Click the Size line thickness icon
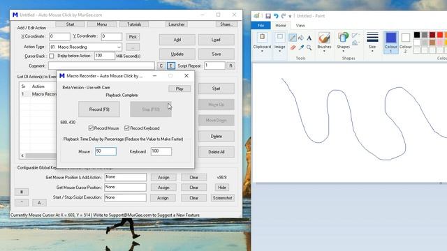The height and width of the screenshot is (251, 447). click(x=372, y=37)
